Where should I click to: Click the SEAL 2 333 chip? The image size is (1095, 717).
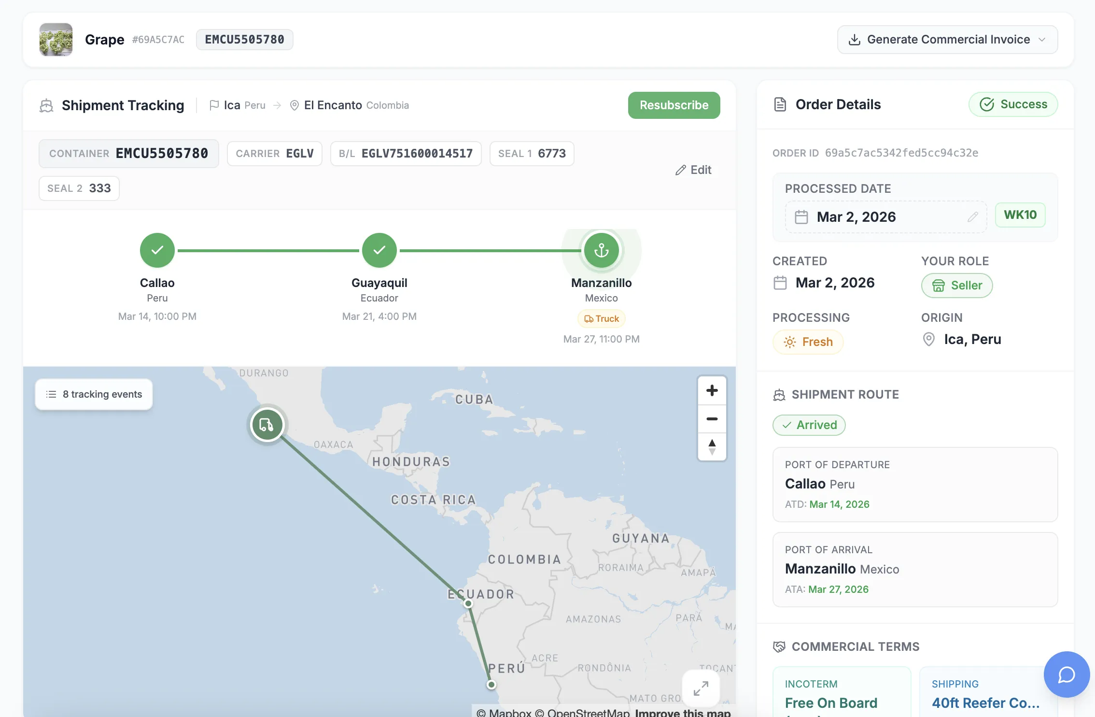(x=79, y=188)
